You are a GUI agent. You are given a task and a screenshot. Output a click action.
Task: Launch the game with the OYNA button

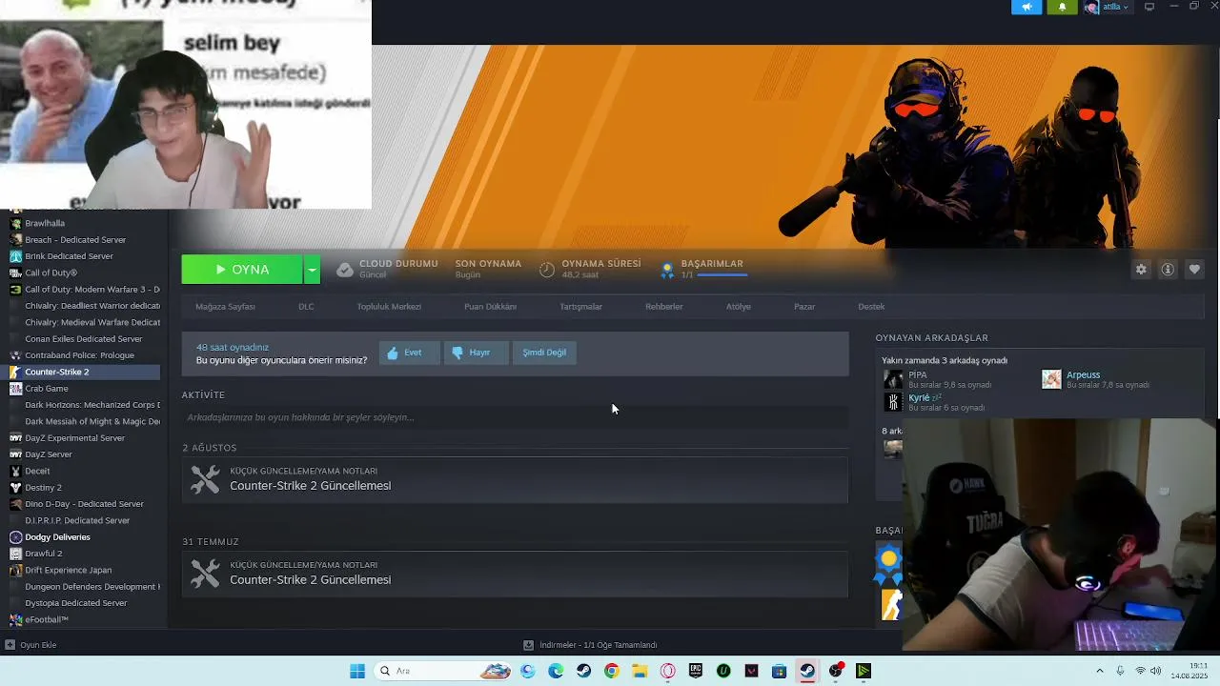click(242, 270)
